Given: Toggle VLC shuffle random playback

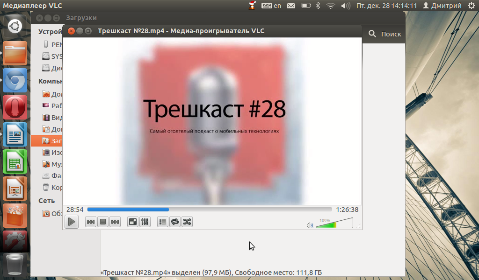Looking at the screenshot, I should (187, 222).
